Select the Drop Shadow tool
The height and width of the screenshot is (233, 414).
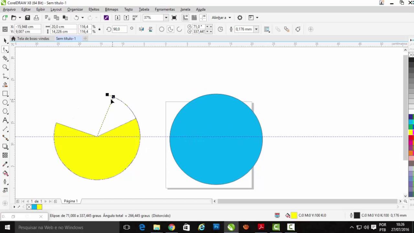5,147
